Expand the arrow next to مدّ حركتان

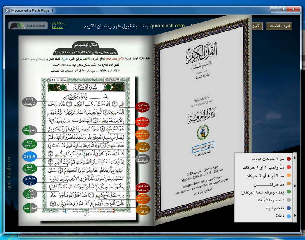(295, 185)
